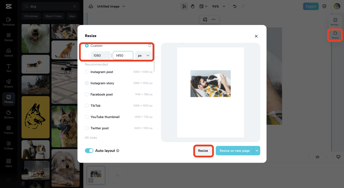Select the Black Friday search tag
Viewport: 344px width, 188px height.
click(53, 16)
